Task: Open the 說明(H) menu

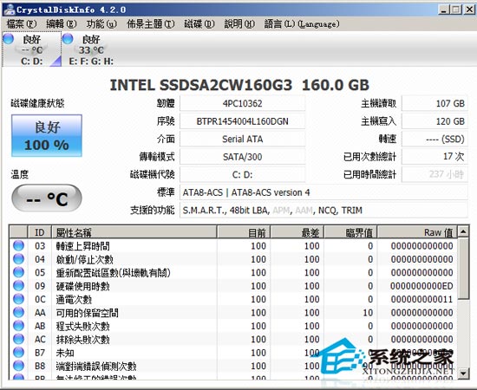Action: (x=239, y=23)
